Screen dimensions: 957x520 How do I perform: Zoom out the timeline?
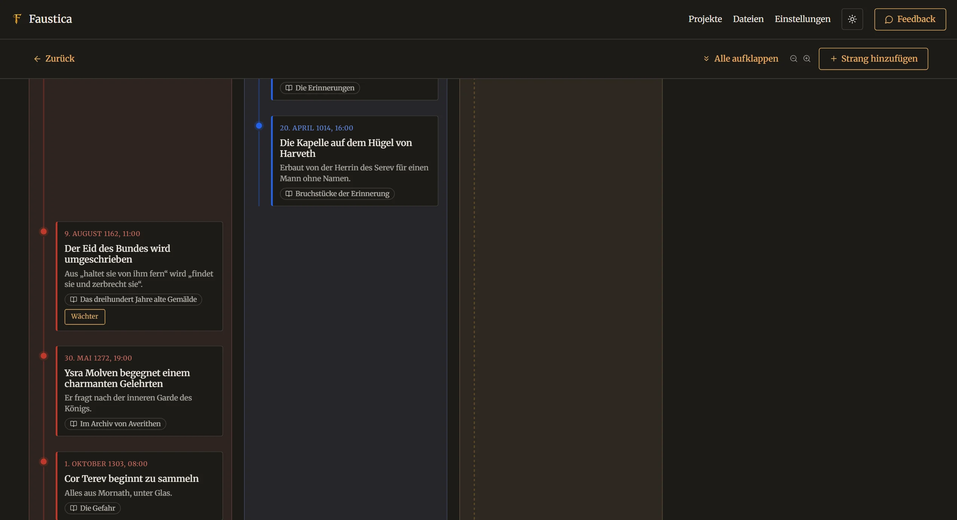(793, 59)
